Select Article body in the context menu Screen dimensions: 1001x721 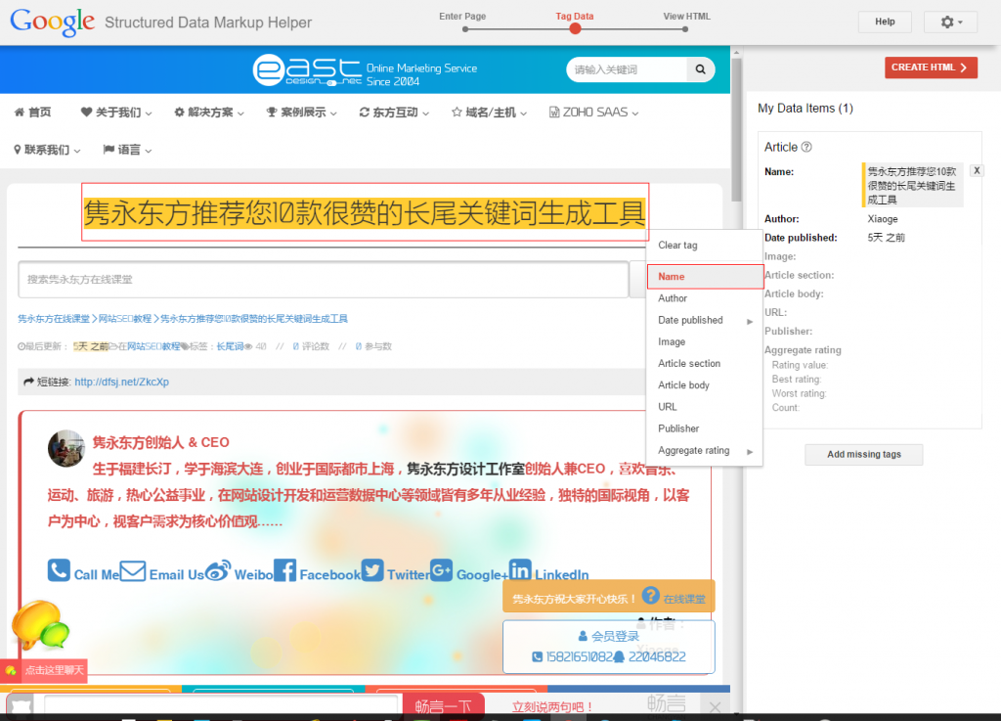683,385
